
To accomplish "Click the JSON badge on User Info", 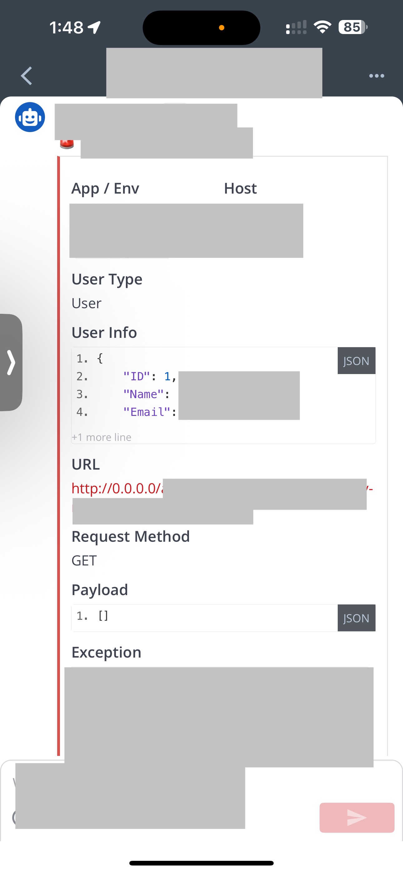I will point(356,361).
